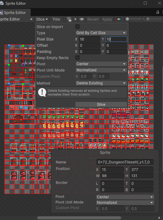Image resolution: width=163 pixels, height=220 pixels.
Task: Click the Slice button to apply slicing
Action: click(101, 104)
